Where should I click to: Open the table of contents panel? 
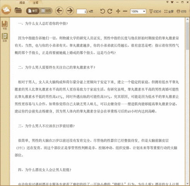click(x=5, y=37)
